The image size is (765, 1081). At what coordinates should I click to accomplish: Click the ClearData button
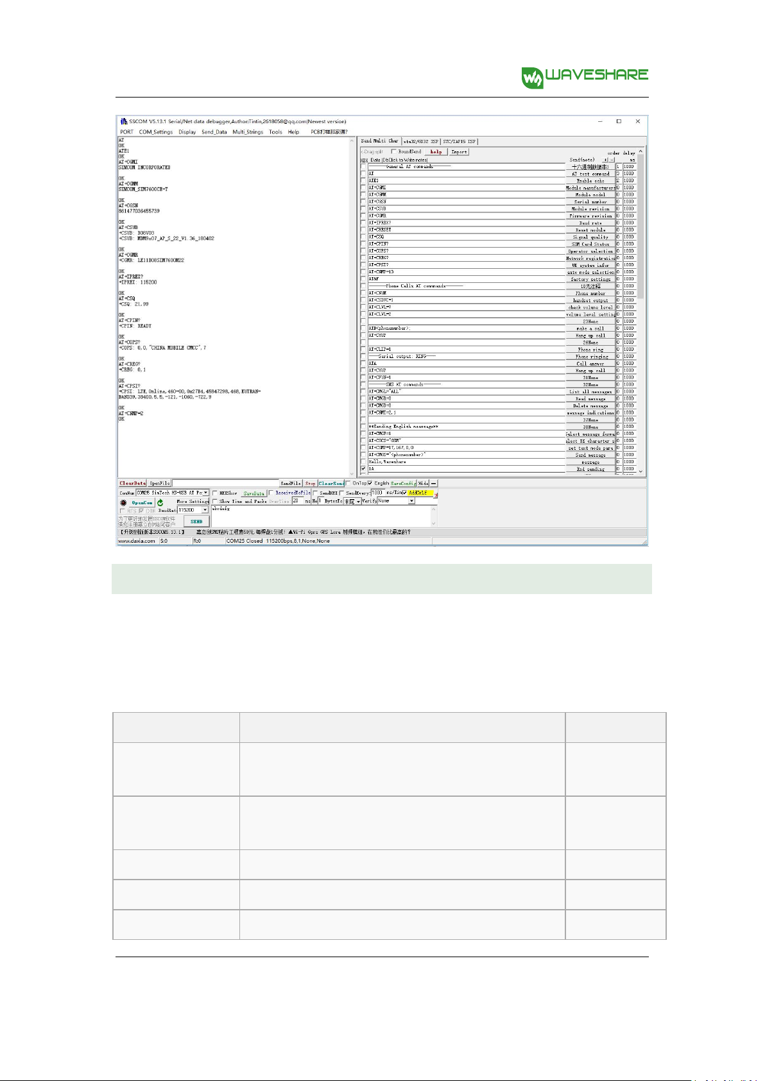click(x=132, y=483)
